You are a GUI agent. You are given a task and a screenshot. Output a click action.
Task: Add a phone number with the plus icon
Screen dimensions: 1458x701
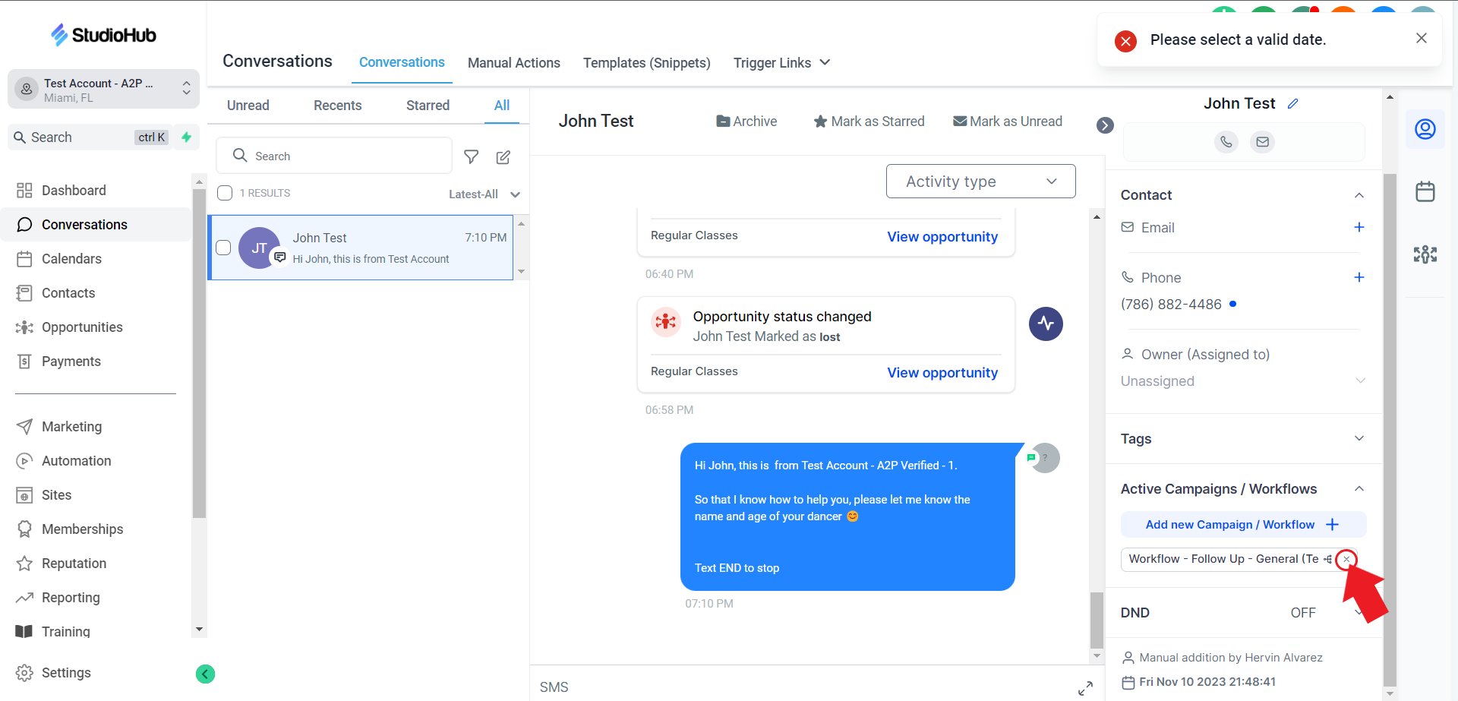tap(1359, 277)
